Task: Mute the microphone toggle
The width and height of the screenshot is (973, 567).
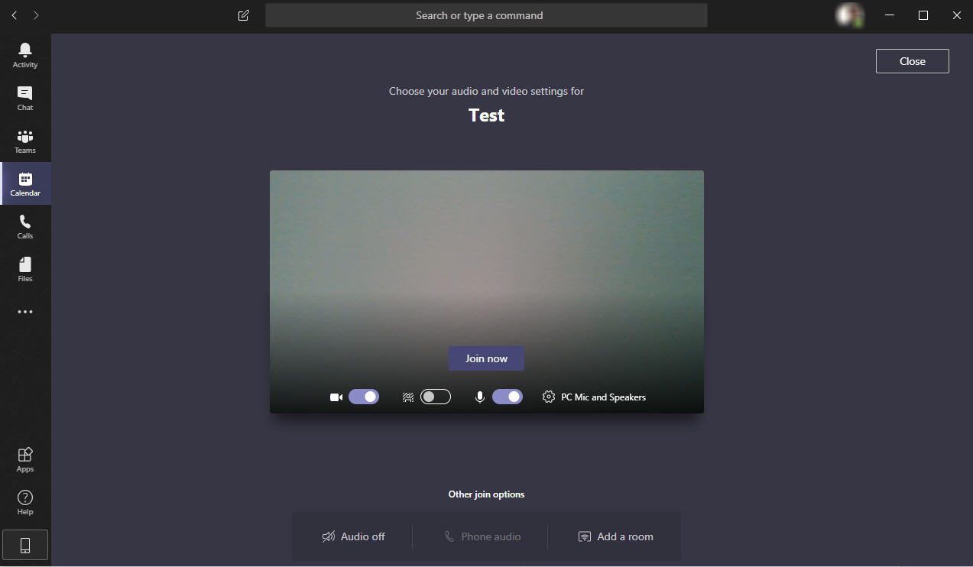Action: (508, 397)
